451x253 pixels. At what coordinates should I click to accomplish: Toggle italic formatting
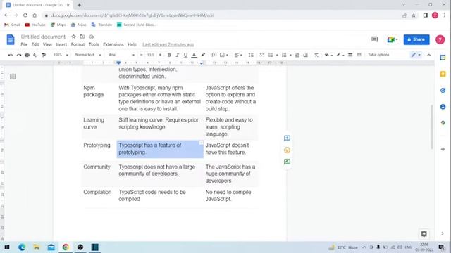point(177,55)
